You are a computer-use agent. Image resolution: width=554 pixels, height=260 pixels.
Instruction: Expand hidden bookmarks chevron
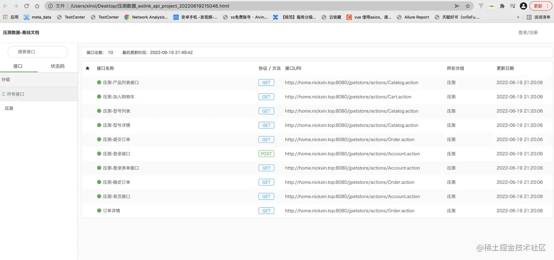coord(518,17)
